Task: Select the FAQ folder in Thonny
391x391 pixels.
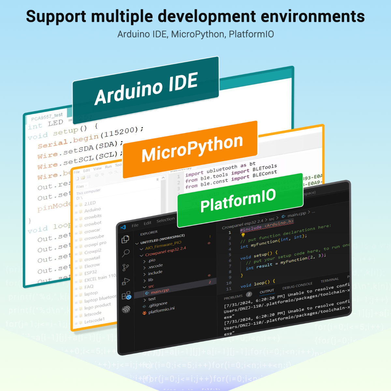Action: click(x=89, y=287)
